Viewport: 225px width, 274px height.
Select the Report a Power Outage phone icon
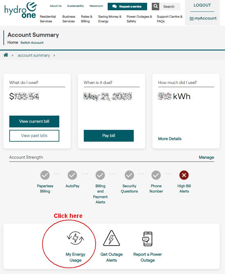147,239
